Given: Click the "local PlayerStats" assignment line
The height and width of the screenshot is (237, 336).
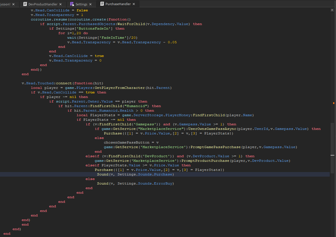Looking at the screenshot, I should pos(165,115).
